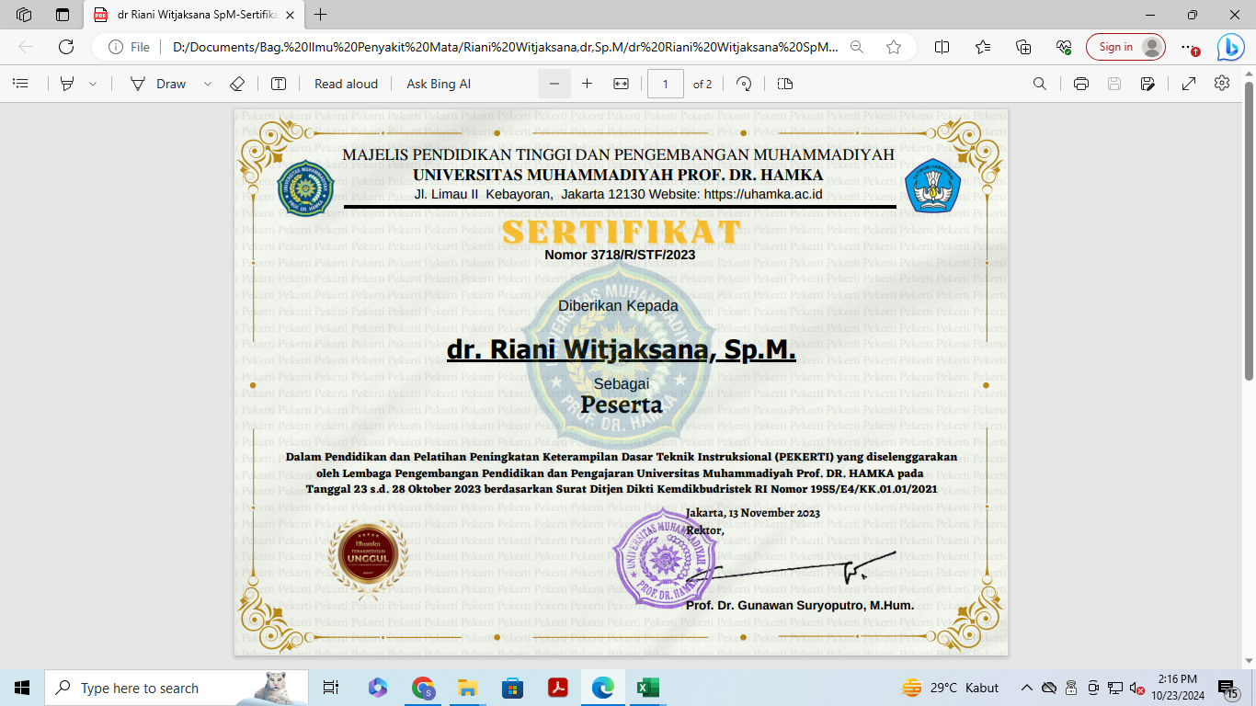
Task: Sign in to Edge profile
Action: (1125, 47)
